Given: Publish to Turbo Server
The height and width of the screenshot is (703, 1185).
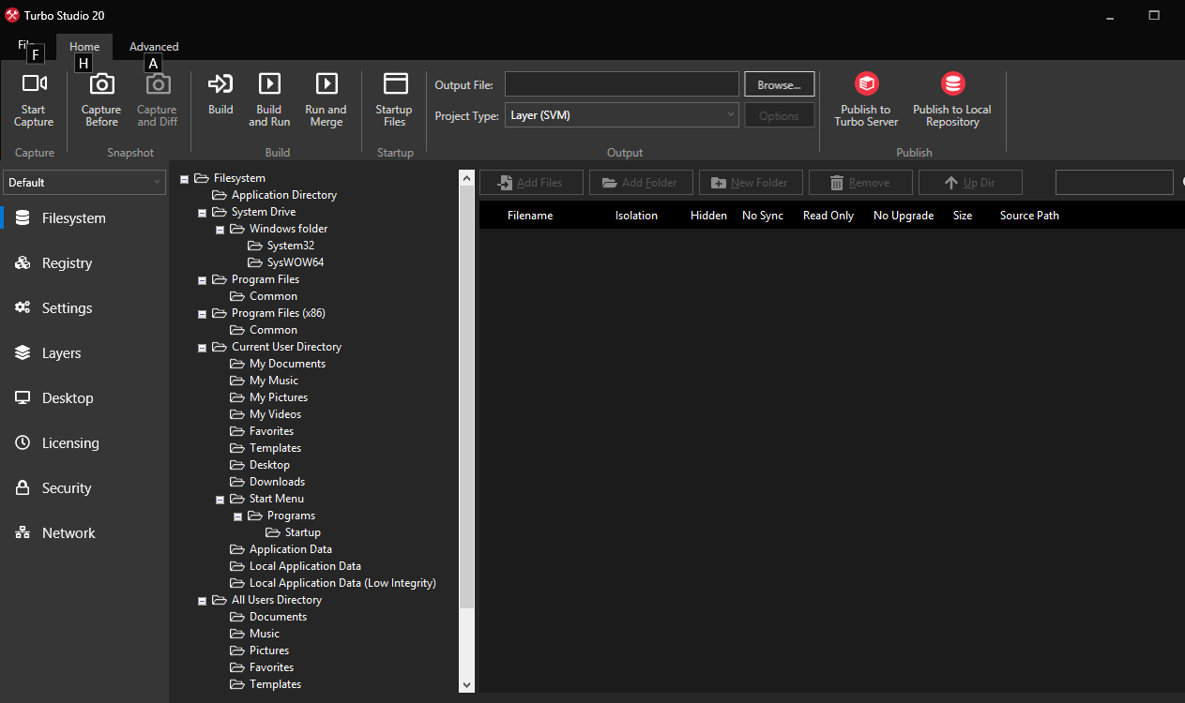Looking at the screenshot, I should point(866,84).
